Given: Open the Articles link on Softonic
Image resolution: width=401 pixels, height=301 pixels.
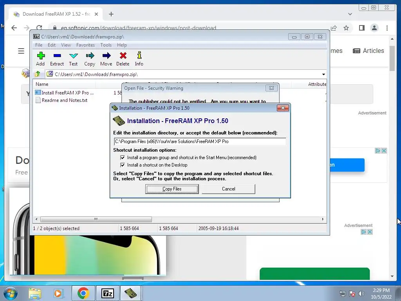Looking at the screenshot, I should coord(368,51).
